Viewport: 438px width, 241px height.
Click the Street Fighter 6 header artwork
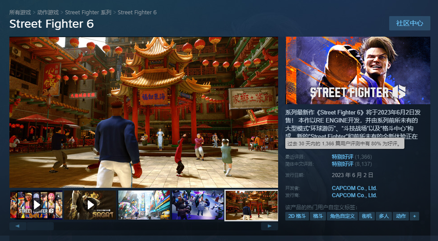pos(358,70)
